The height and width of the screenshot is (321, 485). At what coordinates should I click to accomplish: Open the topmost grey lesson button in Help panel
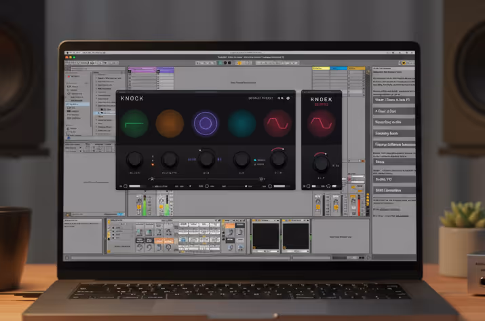coord(393,100)
